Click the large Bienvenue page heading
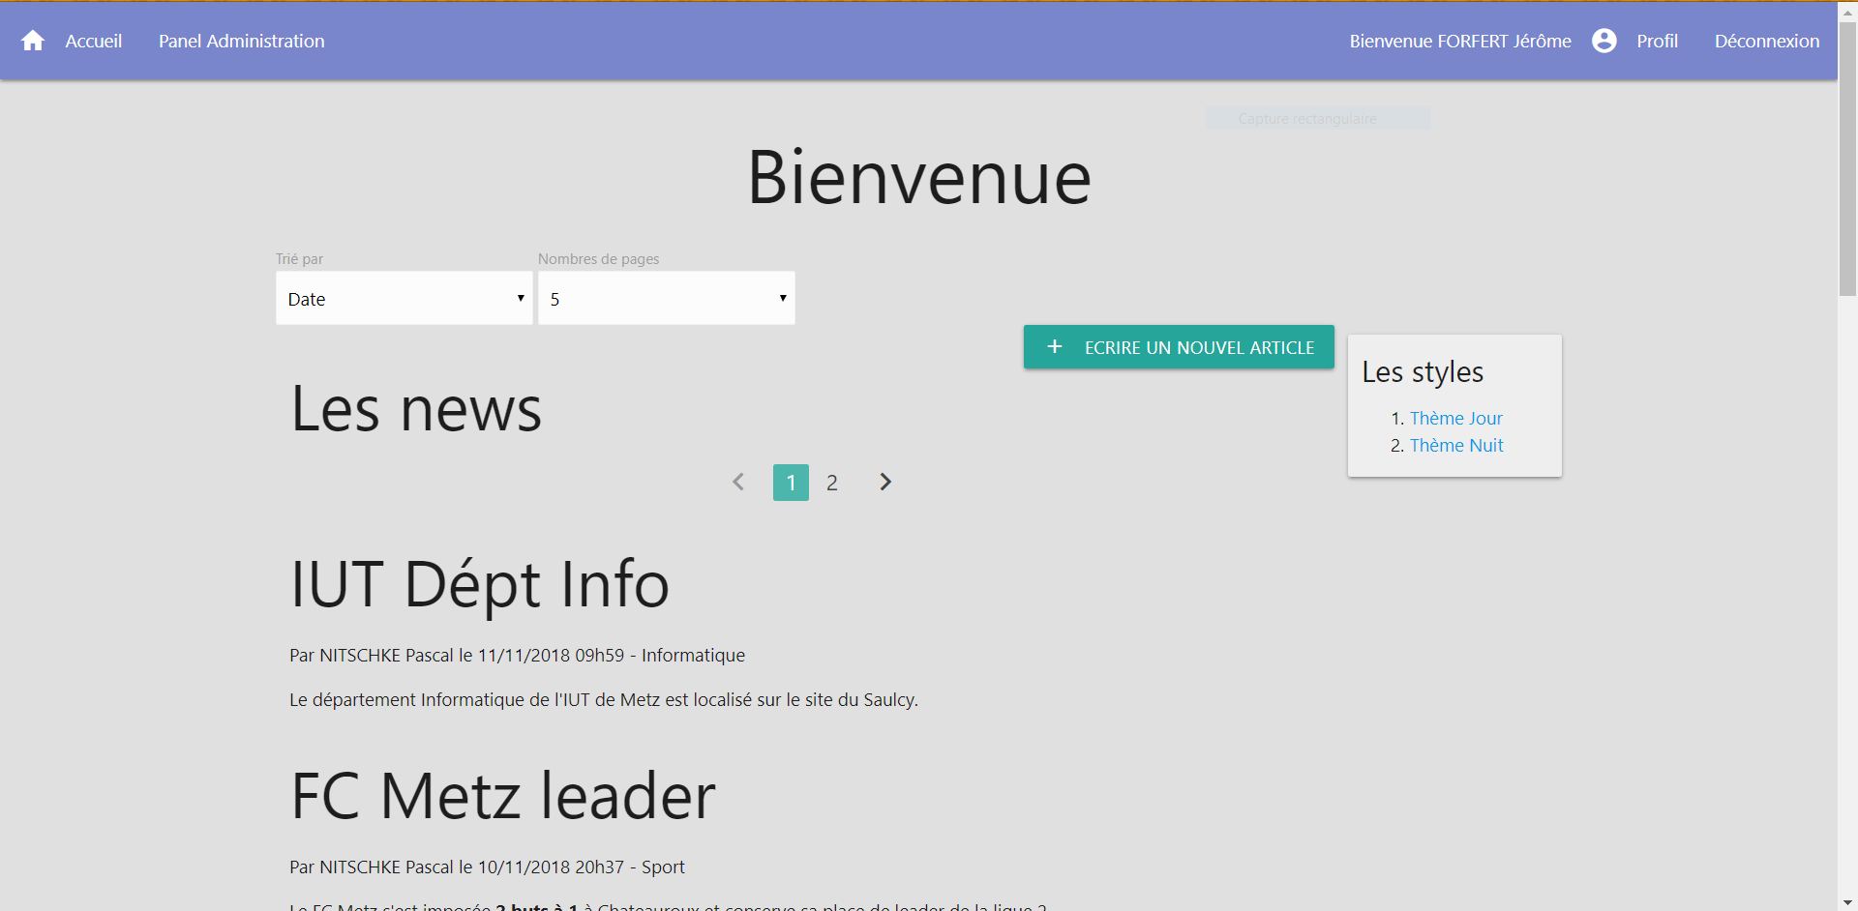Image resolution: width=1858 pixels, height=911 pixels. pos(919,178)
